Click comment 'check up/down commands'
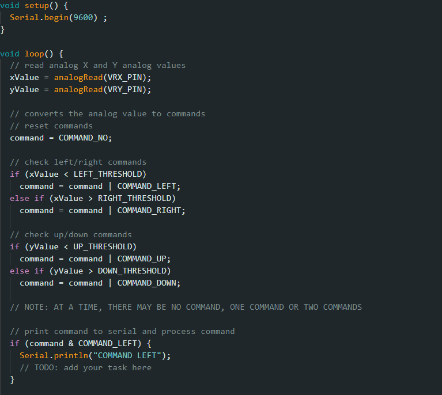442x395 pixels. tap(71, 235)
